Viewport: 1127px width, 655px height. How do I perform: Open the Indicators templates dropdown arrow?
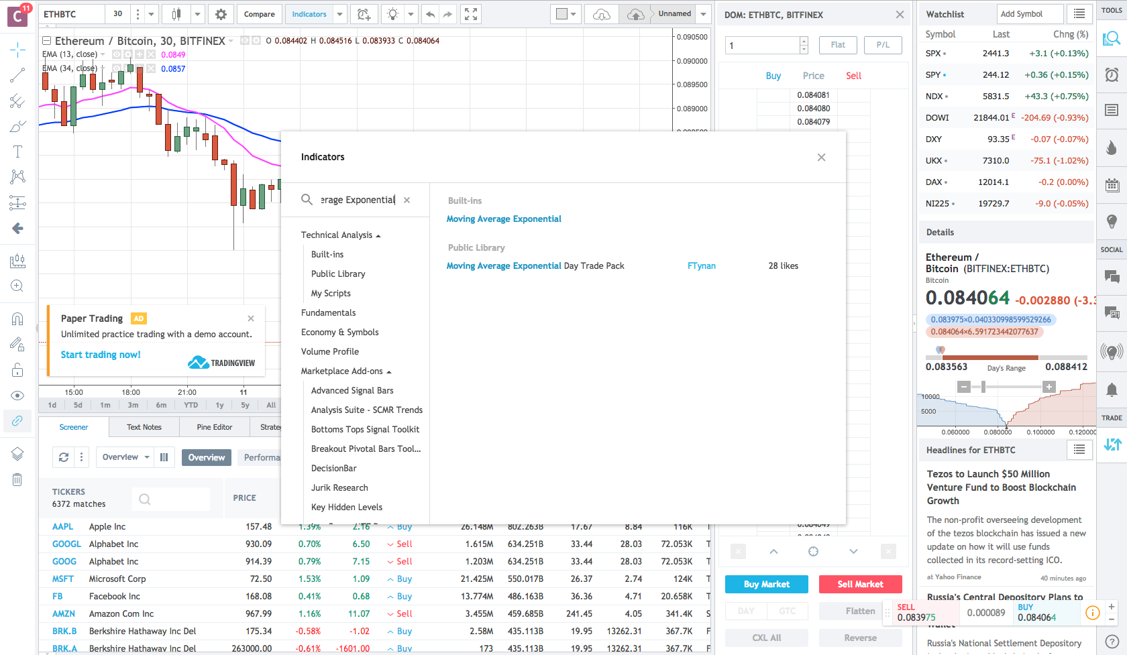pyautogui.click(x=340, y=14)
